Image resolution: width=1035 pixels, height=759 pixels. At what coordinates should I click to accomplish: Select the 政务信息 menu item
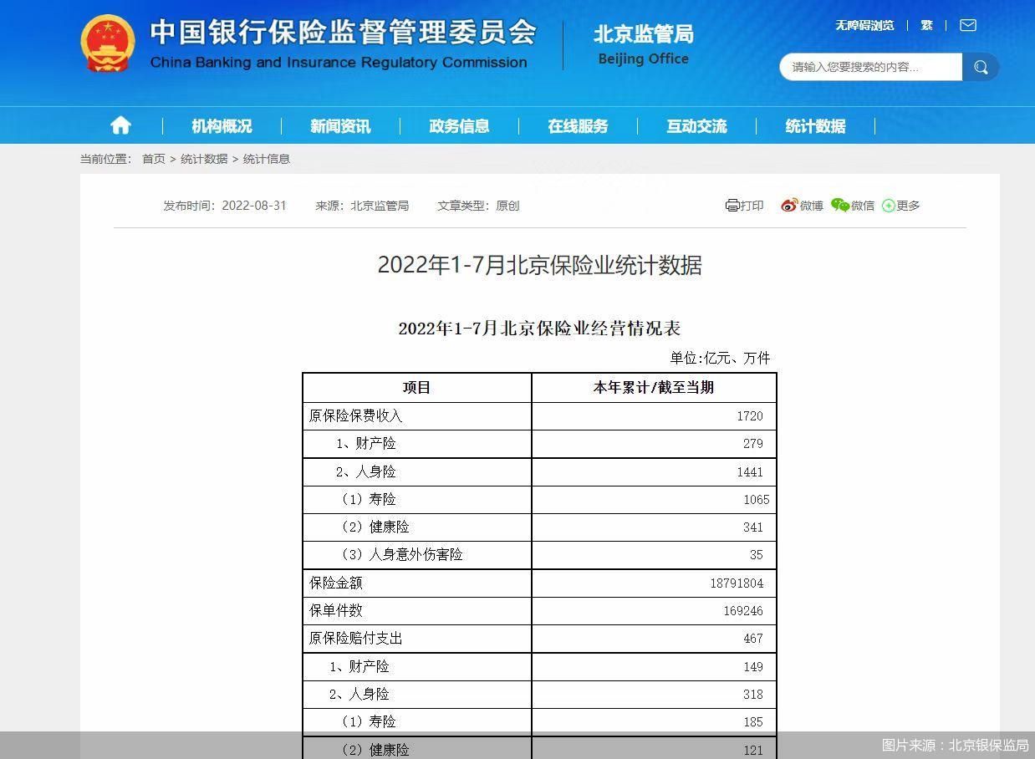click(x=459, y=125)
